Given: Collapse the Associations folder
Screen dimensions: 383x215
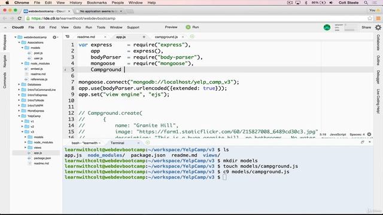Looking at the screenshot, I should pos(19,42).
